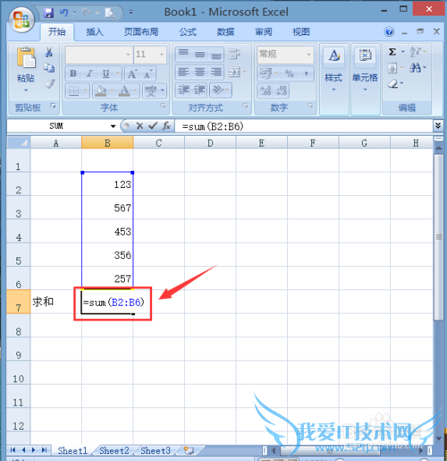The height and width of the screenshot is (461, 447).
Task: Switch to 插入 ribbon tab
Action: (95, 32)
